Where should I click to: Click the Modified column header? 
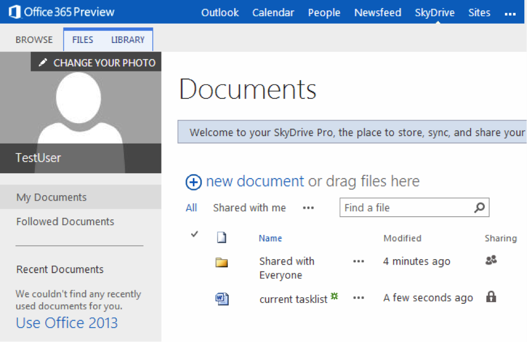click(x=402, y=238)
